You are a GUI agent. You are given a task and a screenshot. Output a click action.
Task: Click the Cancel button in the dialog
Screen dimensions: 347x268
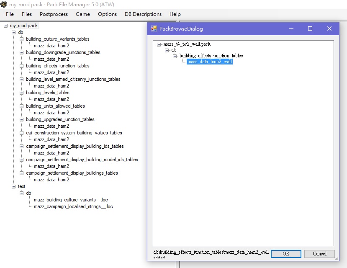[x=319, y=254]
